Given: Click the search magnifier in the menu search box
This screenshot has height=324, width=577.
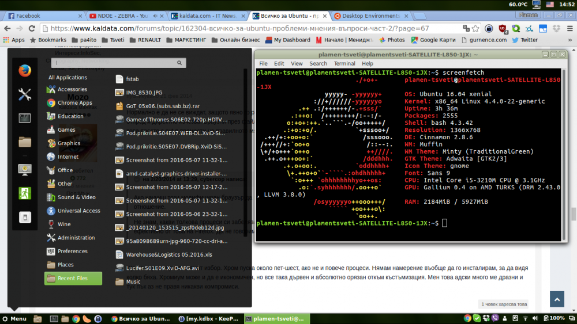Looking at the screenshot, I should coord(179,63).
